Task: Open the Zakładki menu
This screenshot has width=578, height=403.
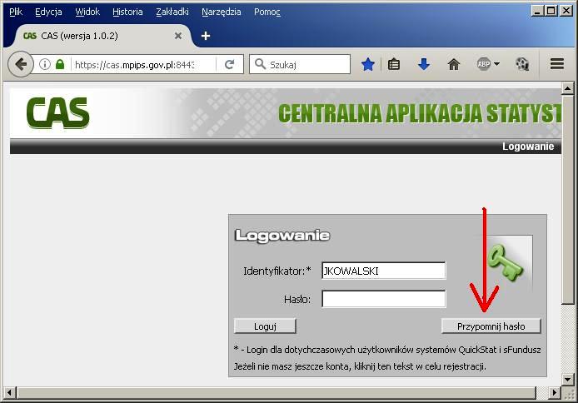Action: pos(172,12)
